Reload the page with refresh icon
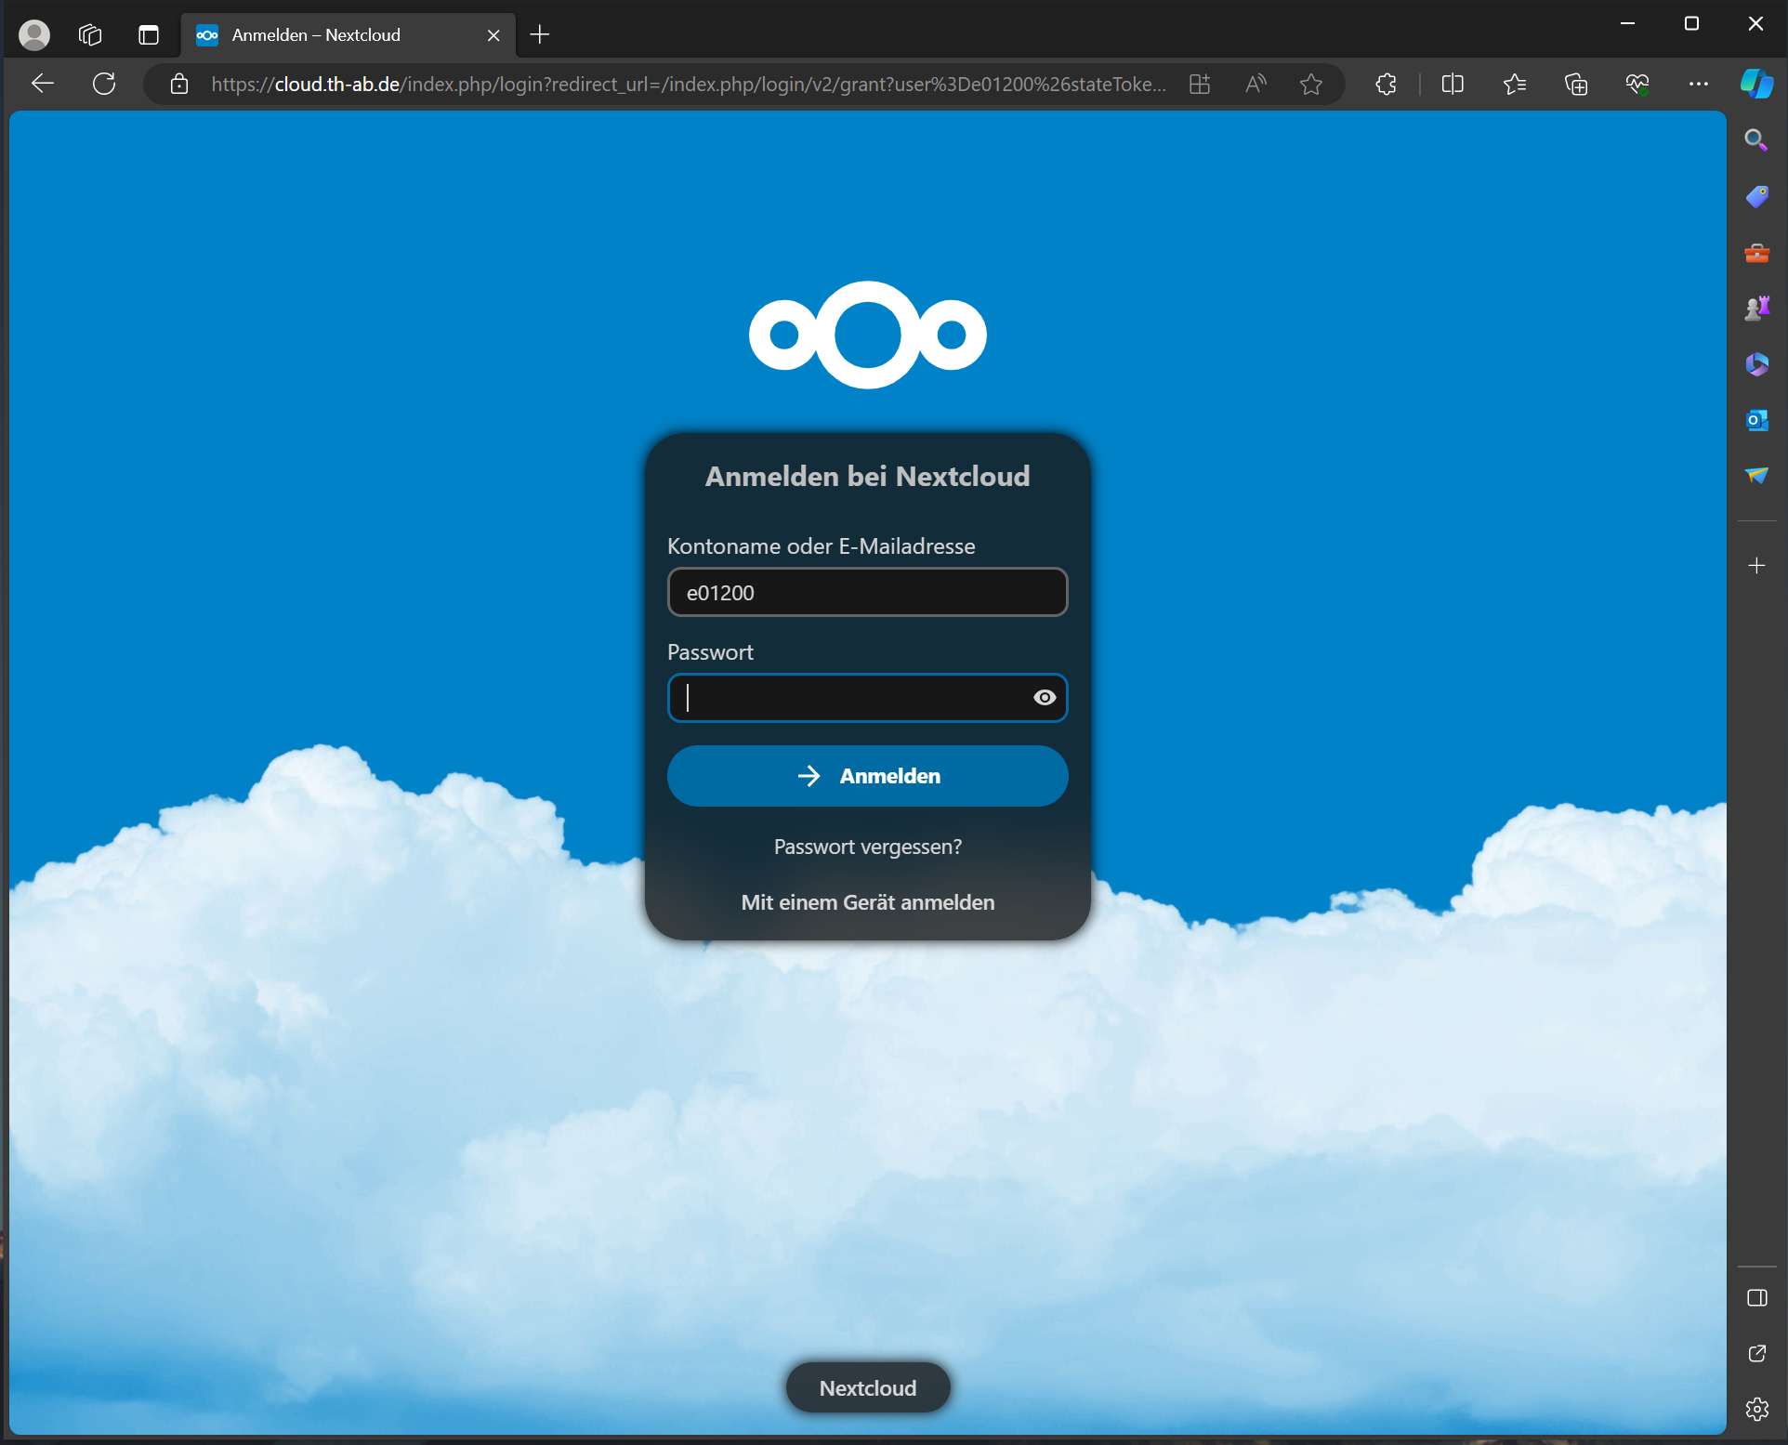 (x=104, y=84)
